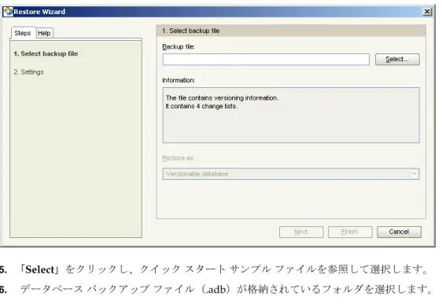The width and height of the screenshot is (442, 304).
Task: Click the Restore Wizard title bar icon
Action: click(8, 12)
